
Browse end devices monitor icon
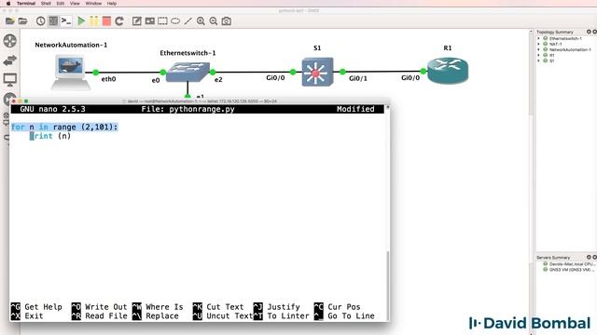10,80
